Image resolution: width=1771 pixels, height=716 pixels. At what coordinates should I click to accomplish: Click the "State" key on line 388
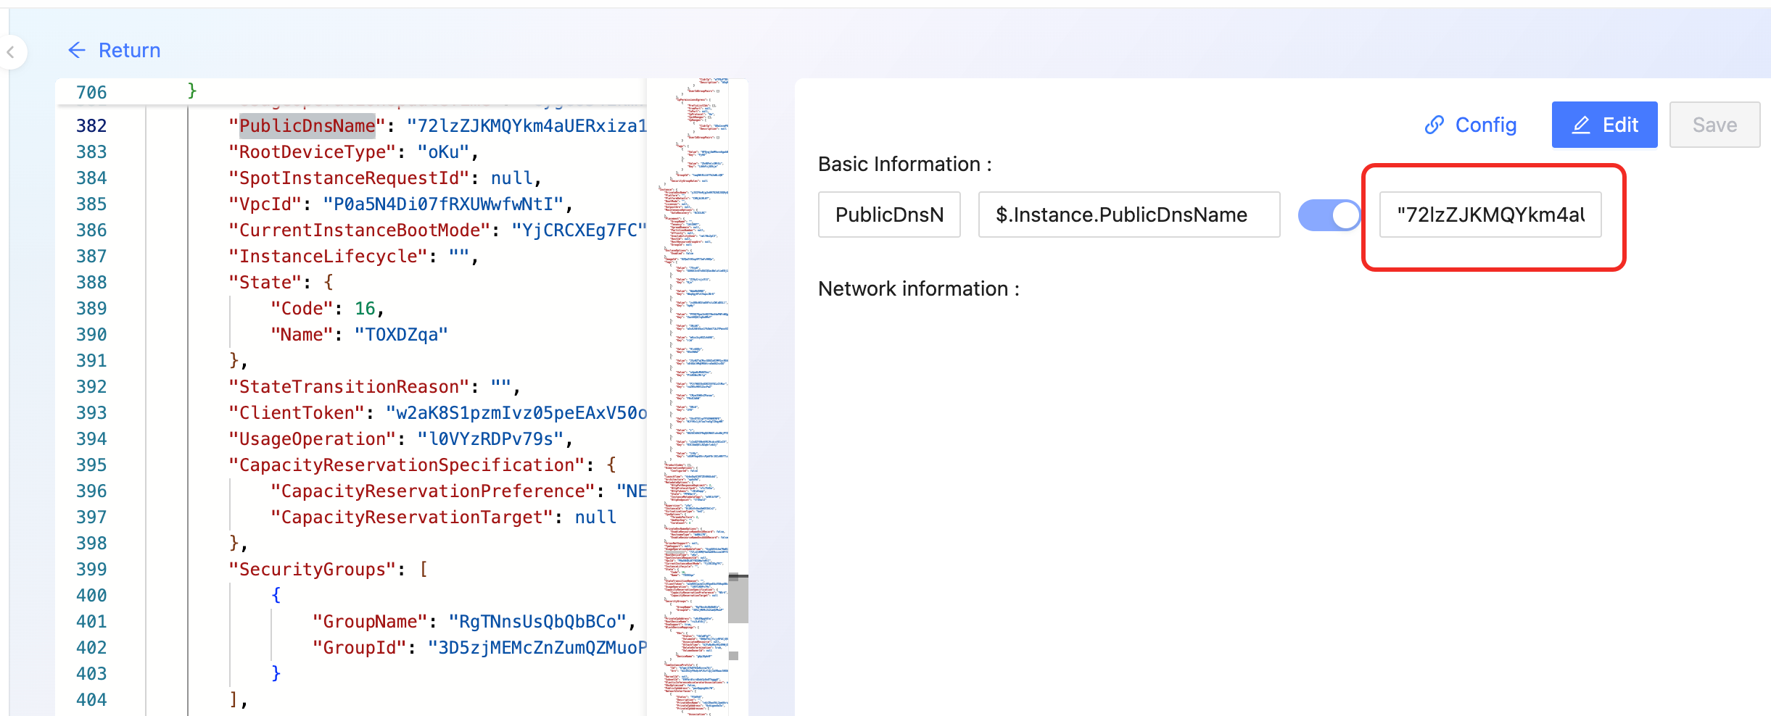265,282
